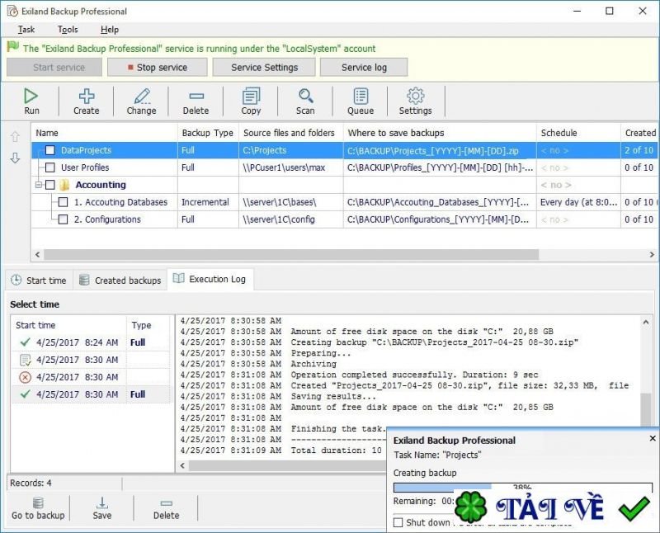Image resolution: width=660 pixels, height=533 pixels.
Task: Check the Accouting Databases checkbox
Action: (64, 202)
